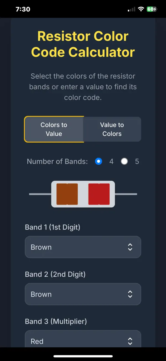Switch to the Value to Colors tab

112,129
